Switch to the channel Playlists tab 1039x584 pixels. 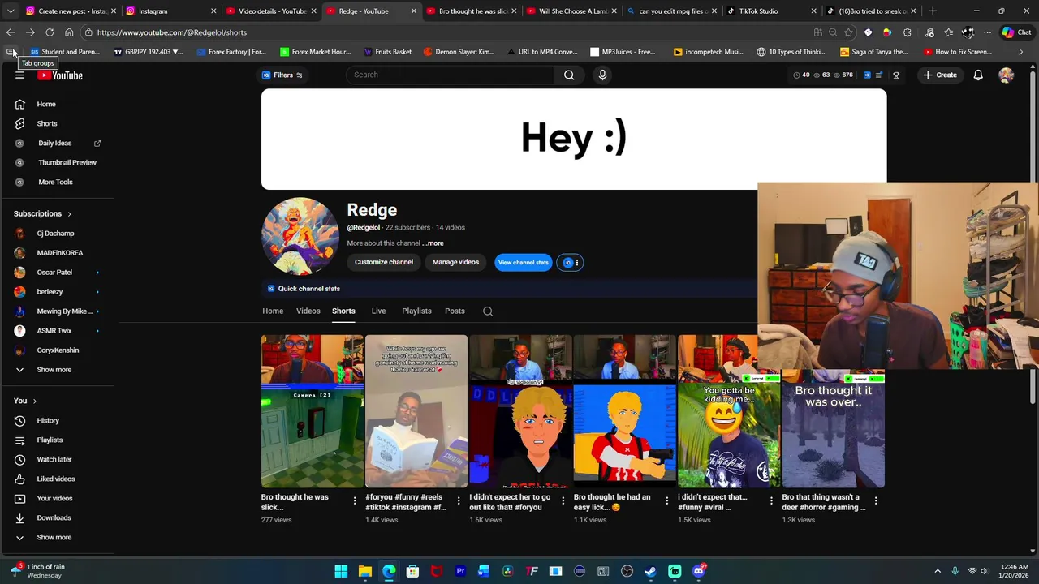[416, 311]
